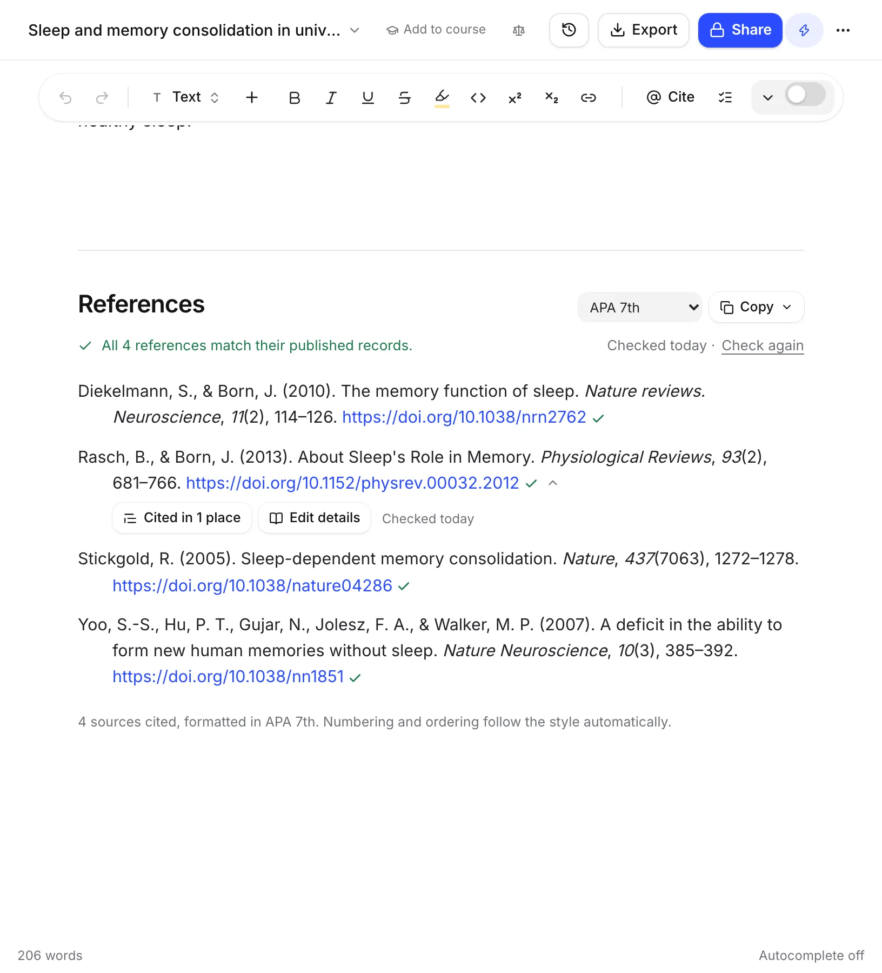Open the nature04286 DOI link
The image size is (882, 973).
point(252,586)
